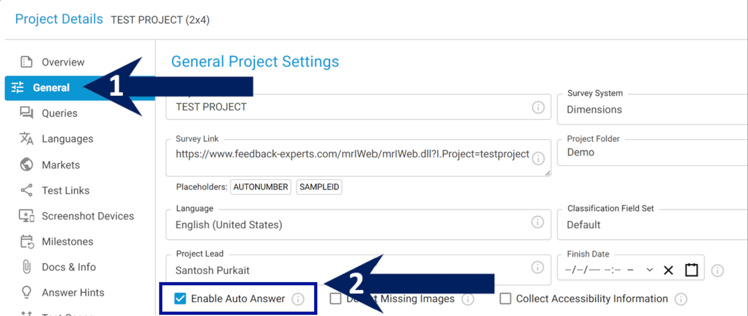
Task: Clear the Finish Date with the X
Action: click(668, 270)
